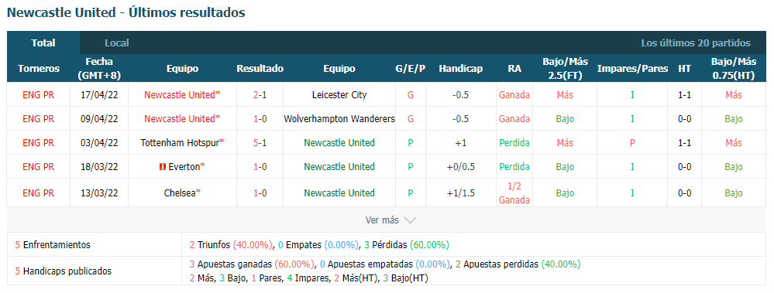Open the Leicester City team link
The height and width of the screenshot is (293, 774).
(x=339, y=94)
